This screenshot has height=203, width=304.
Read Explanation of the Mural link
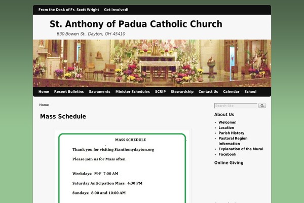[241, 149]
